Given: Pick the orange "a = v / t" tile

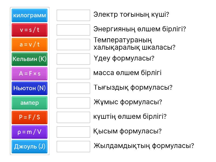Looking at the screenshot, I should point(30,45).
